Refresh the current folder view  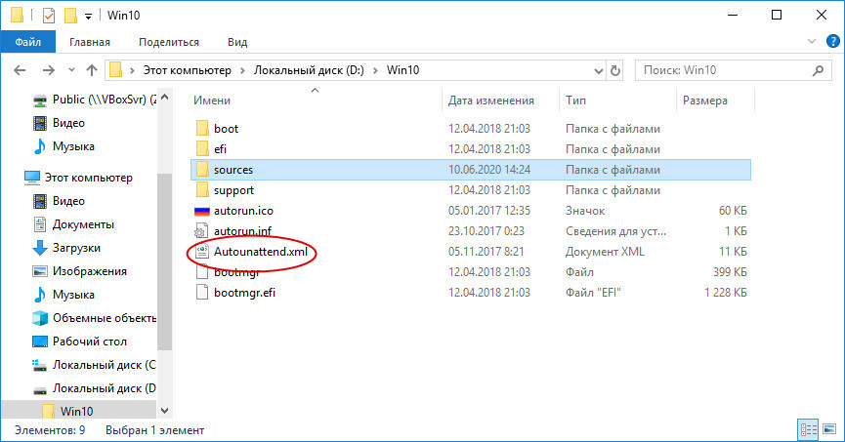614,70
